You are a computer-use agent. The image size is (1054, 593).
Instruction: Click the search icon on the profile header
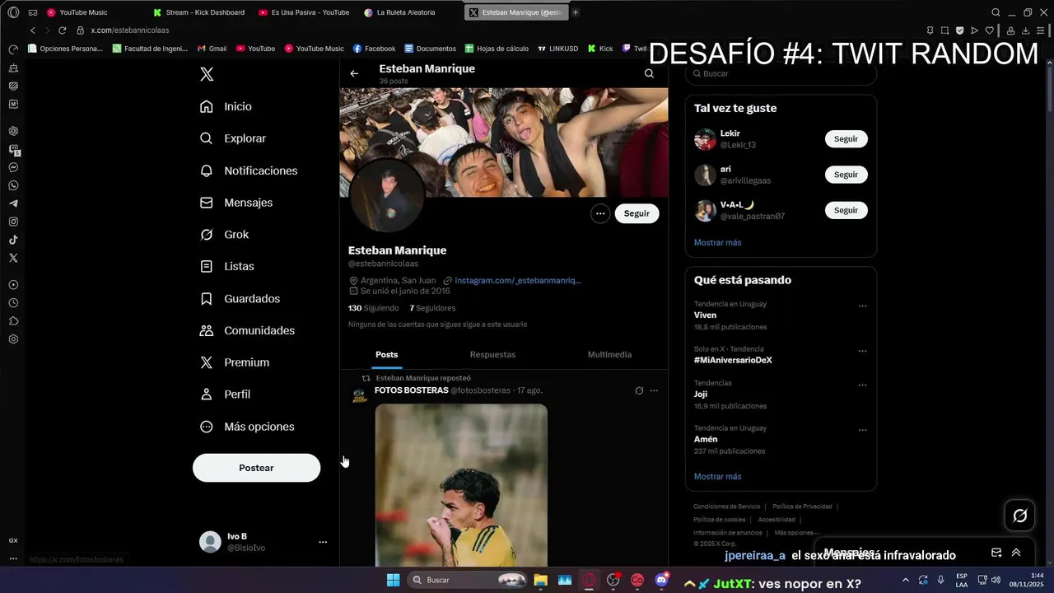pos(649,73)
